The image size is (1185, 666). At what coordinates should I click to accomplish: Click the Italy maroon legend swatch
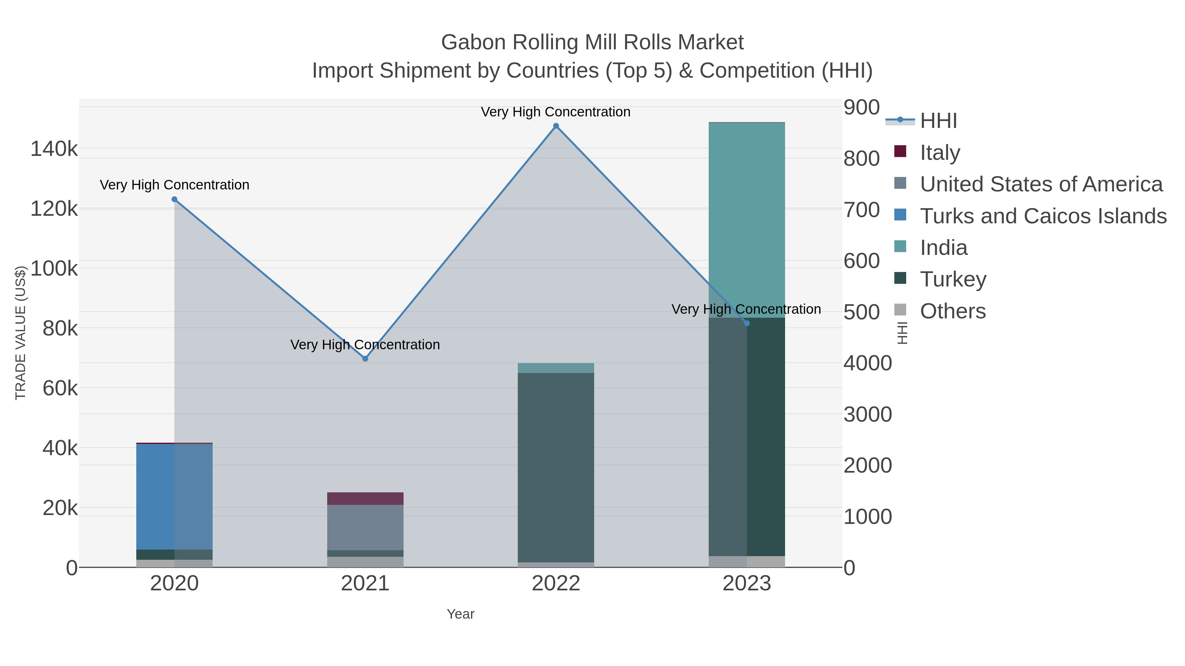point(900,151)
